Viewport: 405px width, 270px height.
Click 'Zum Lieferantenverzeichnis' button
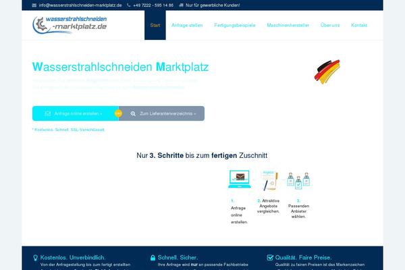tap(162, 113)
